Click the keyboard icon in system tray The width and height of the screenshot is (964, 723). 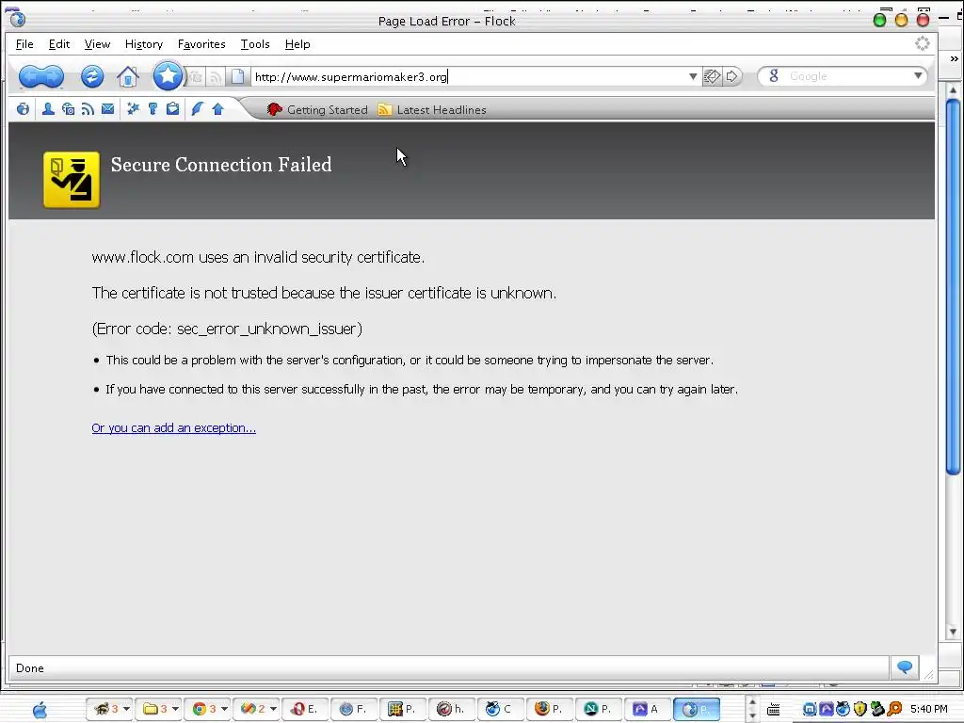tap(774, 710)
